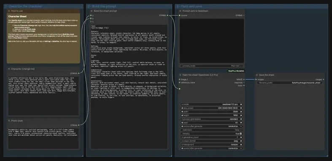332x161 pixels.
Task: Click the Paint the sheet node title
Action: click(x=200, y=75)
